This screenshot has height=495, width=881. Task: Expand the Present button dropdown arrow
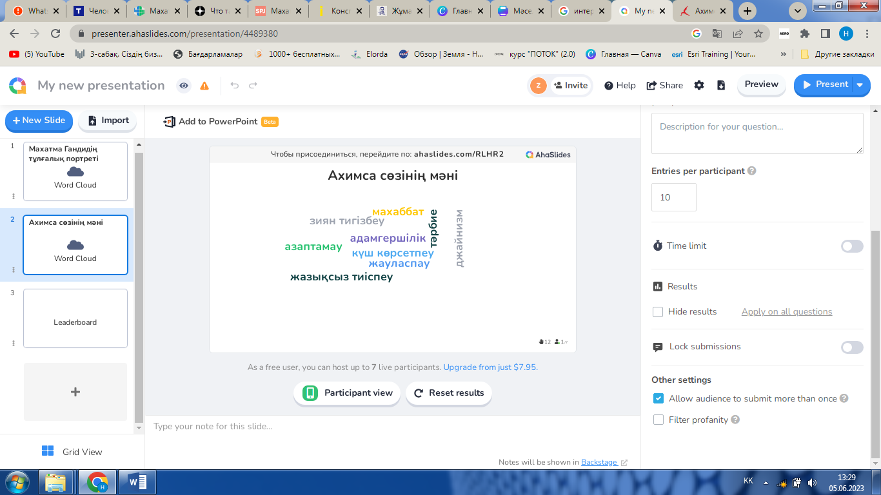tap(860, 85)
